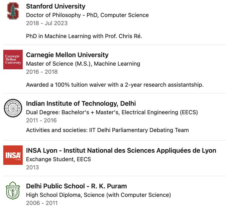Click the Carnegie Mellon University red logo
The image size is (226, 209).
point(13,59)
